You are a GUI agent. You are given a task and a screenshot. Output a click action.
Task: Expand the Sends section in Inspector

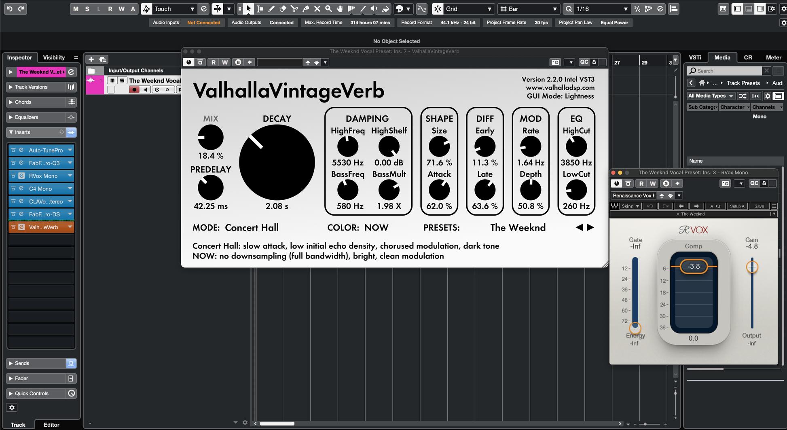pyautogui.click(x=11, y=363)
